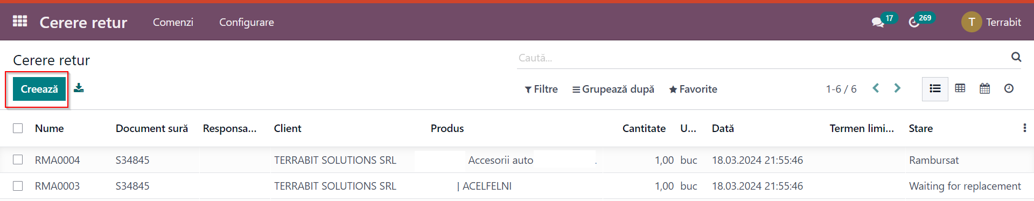Expand the Grupează după dropdown

(613, 89)
